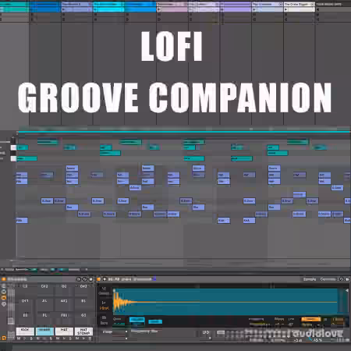Mute the HAT STOMP pad with M
This screenshot has height=351, width=351.
point(77,339)
